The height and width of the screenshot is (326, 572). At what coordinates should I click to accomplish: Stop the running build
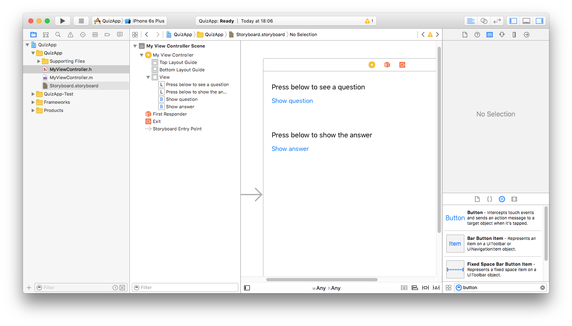[81, 21]
